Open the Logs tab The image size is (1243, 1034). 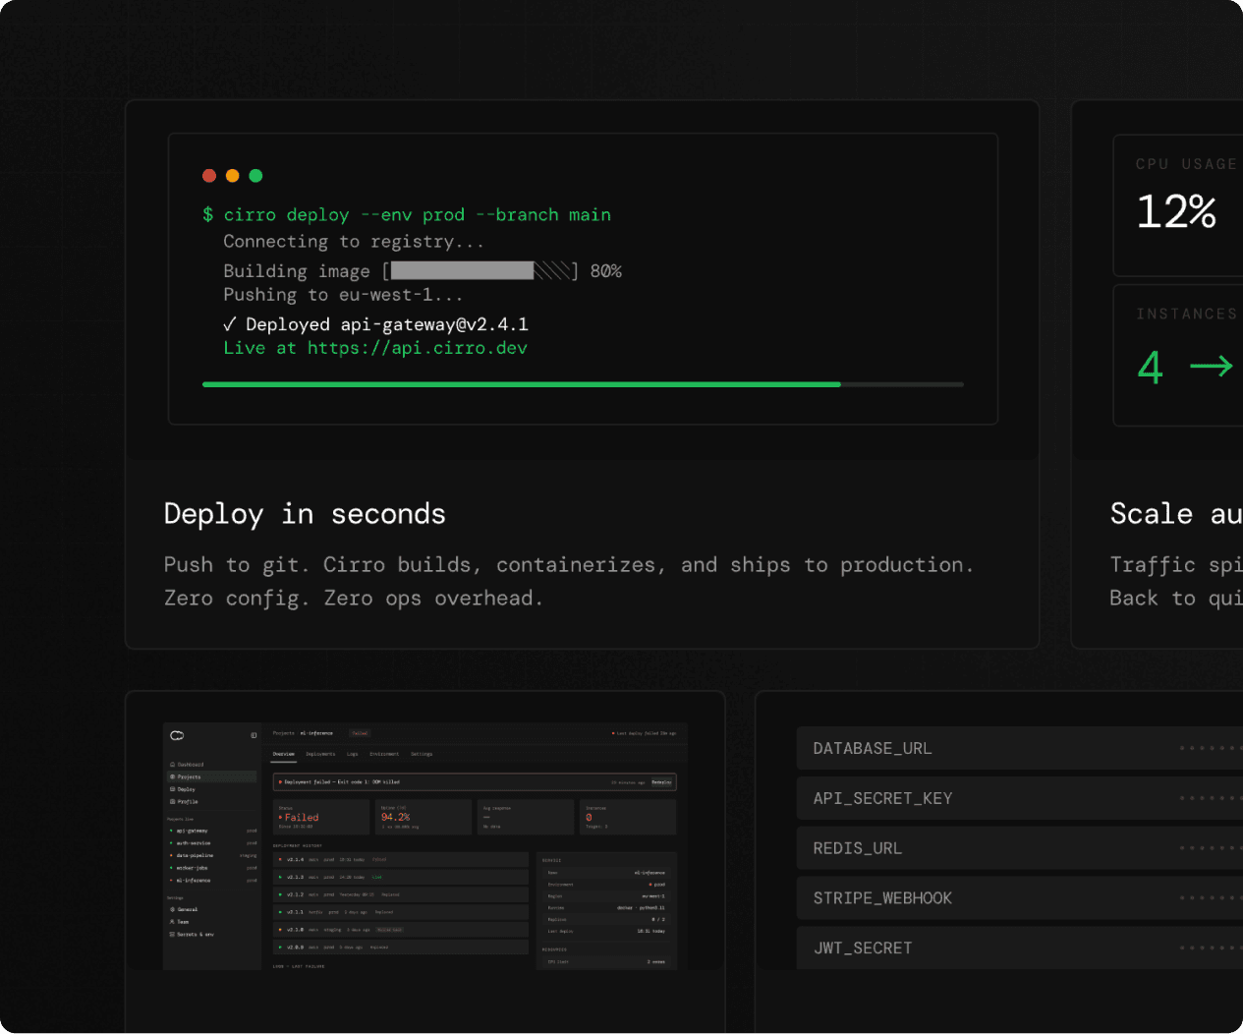click(x=352, y=754)
